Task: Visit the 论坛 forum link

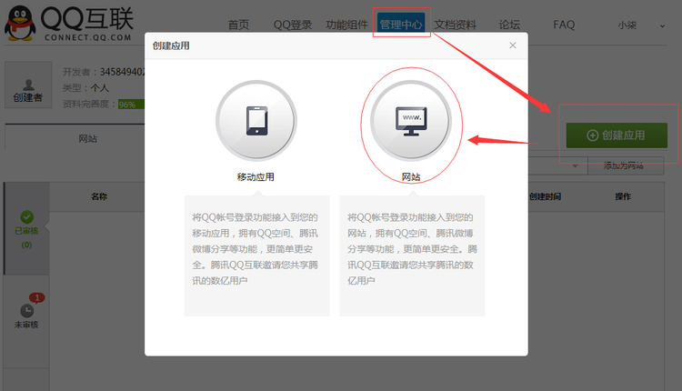Action: click(510, 25)
